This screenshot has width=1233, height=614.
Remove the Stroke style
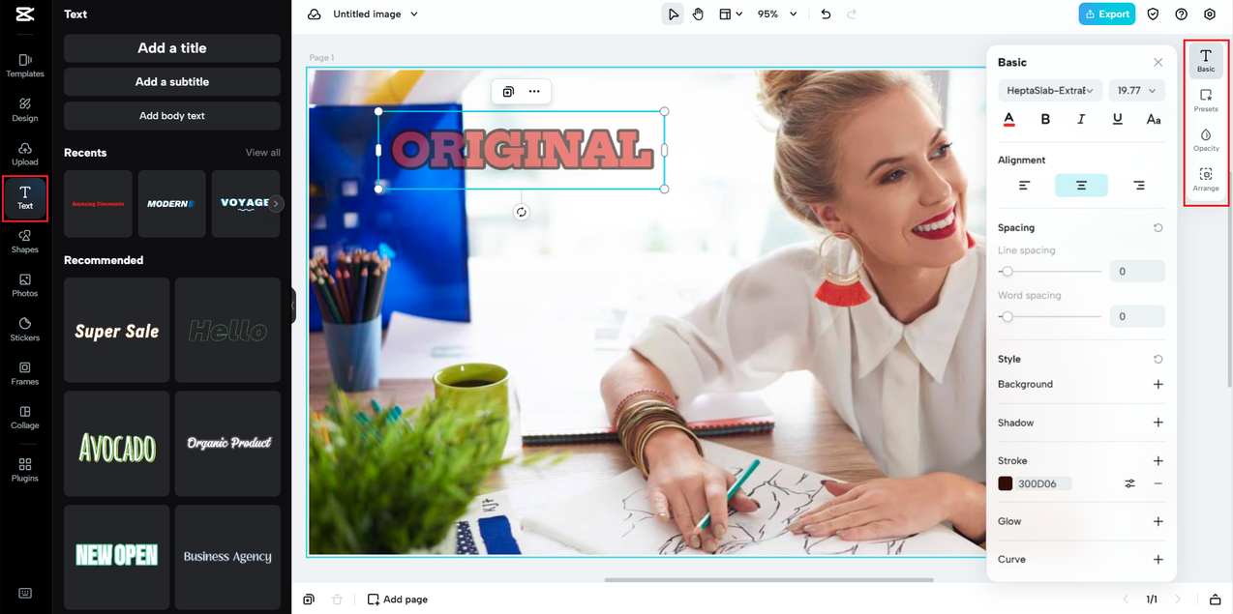click(x=1158, y=483)
